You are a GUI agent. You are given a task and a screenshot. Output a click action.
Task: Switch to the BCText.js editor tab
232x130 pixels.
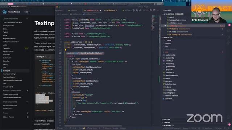coord(127,10)
